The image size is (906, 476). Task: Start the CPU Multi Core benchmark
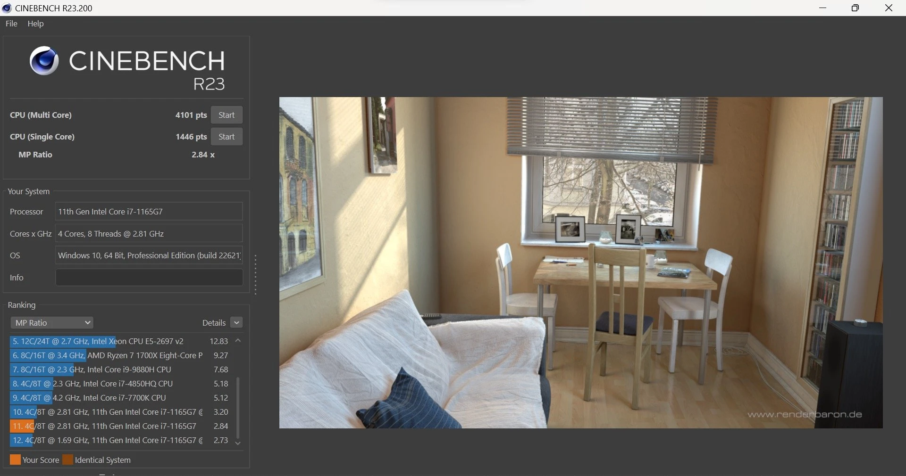(226, 115)
